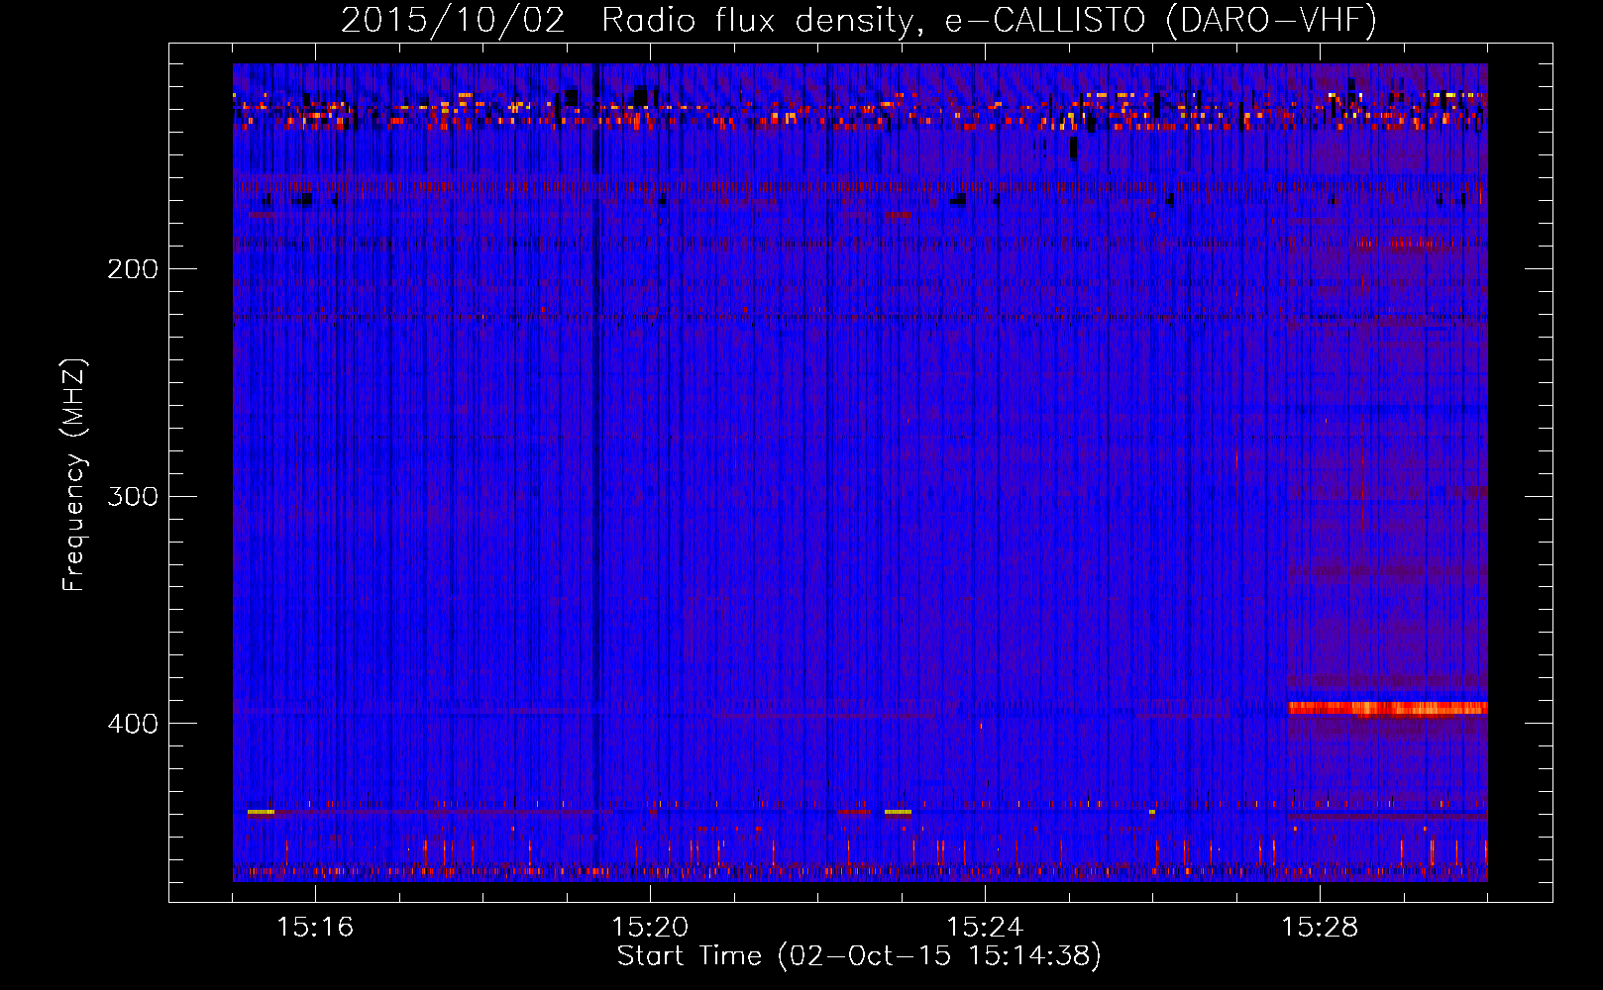The image size is (1603, 990).
Task: Click the 200 frequency tick label
Action: [x=133, y=269]
